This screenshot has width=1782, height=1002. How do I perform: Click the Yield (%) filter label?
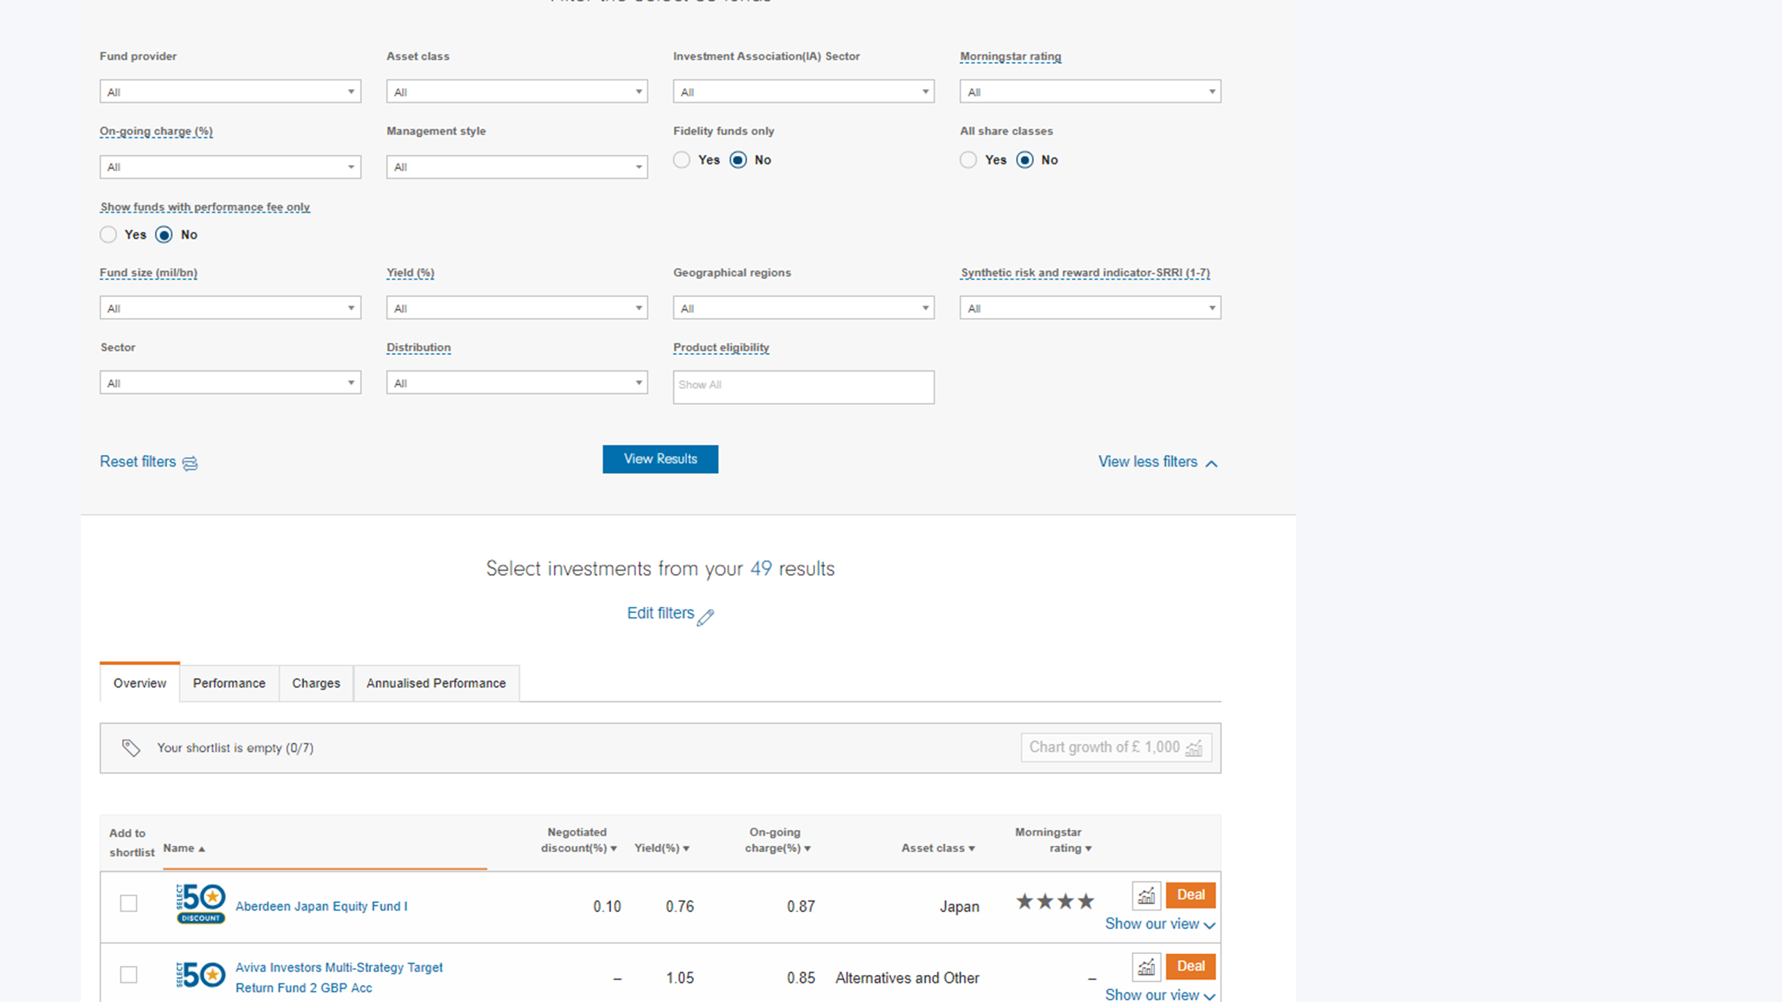[x=411, y=273]
